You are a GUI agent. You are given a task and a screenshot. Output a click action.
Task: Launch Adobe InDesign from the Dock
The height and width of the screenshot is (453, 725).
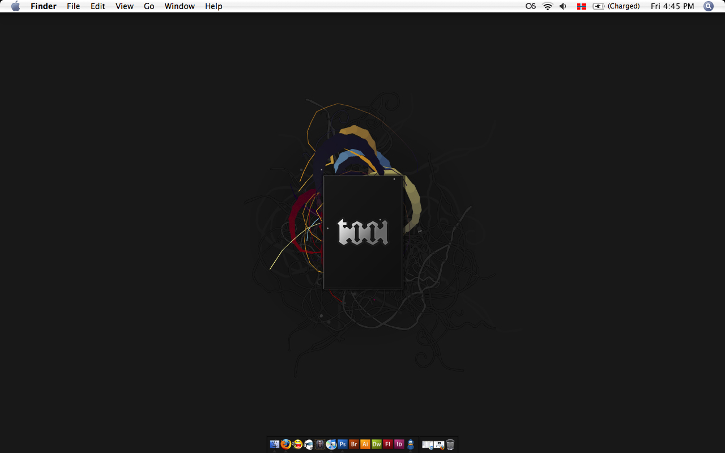click(x=399, y=445)
